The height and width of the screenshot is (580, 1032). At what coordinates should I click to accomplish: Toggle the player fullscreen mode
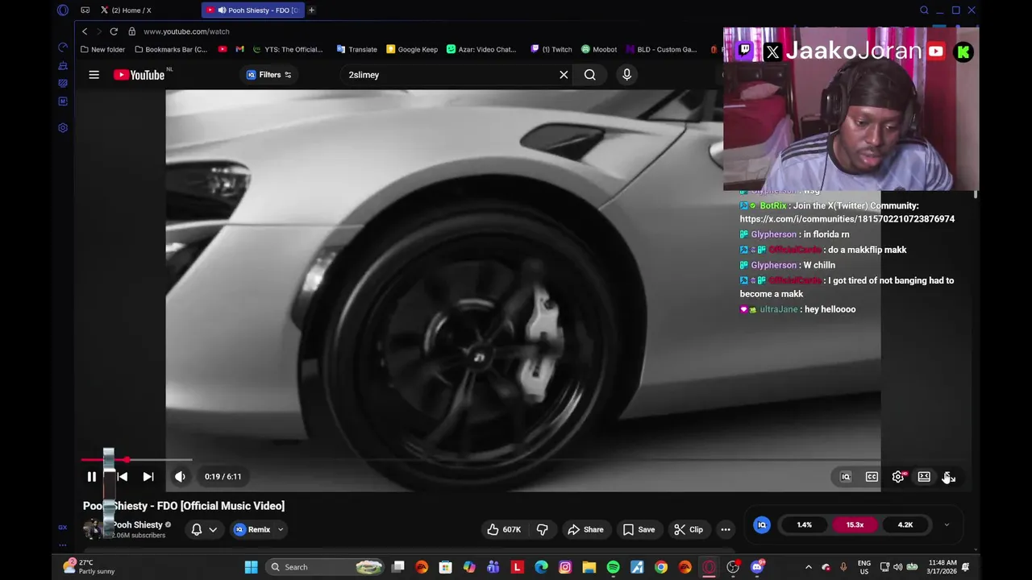(x=949, y=477)
